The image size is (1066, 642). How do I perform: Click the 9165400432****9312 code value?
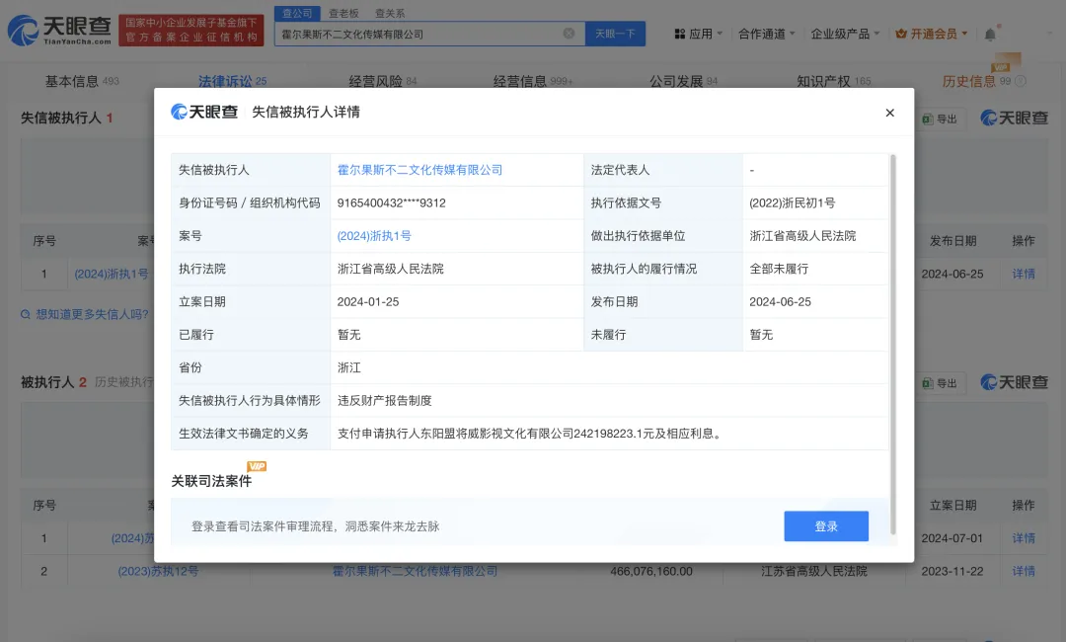[392, 203]
